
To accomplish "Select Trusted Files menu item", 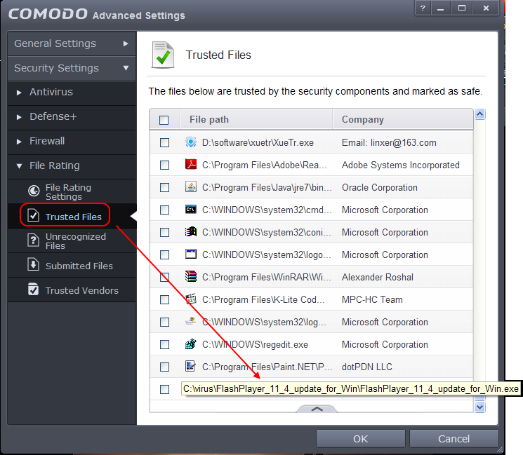I will (x=72, y=216).
